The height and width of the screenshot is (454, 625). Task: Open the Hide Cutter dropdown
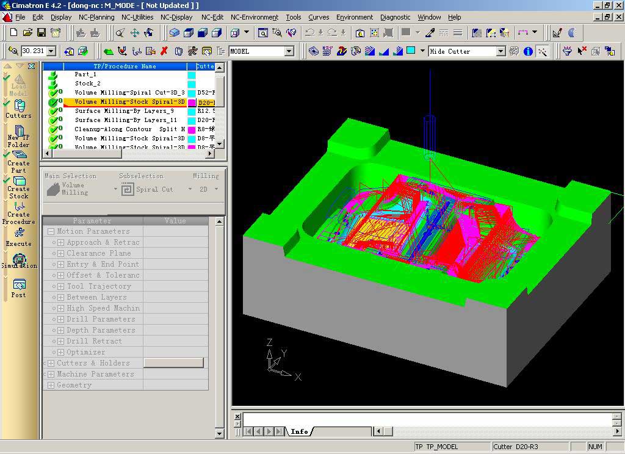point(501,51)
